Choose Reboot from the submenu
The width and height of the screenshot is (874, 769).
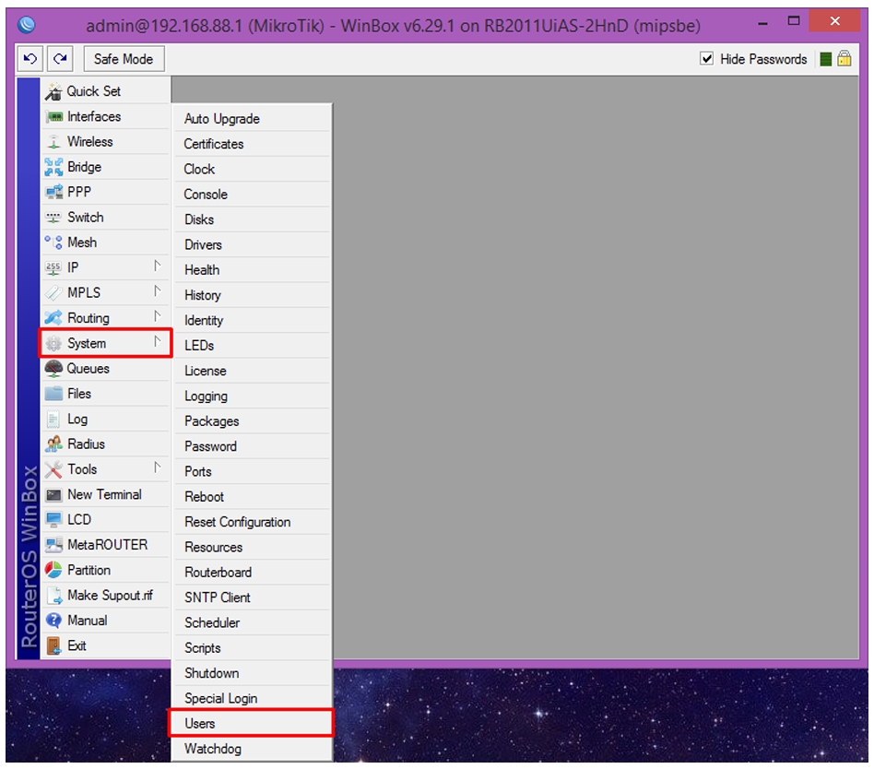point(252,497)
